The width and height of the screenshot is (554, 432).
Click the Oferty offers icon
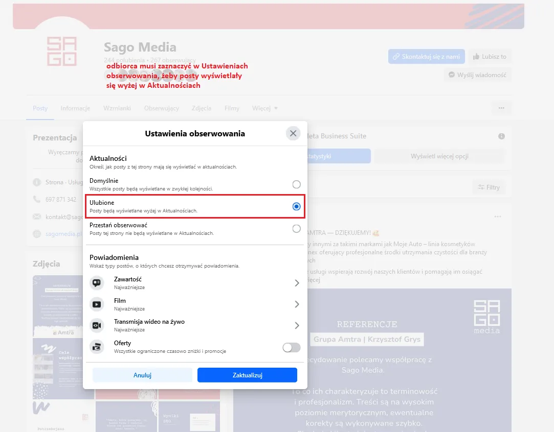(97, 347)
